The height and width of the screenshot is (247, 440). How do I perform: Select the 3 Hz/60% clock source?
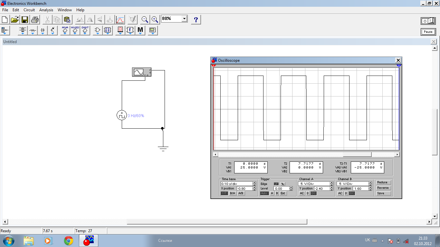click(x=121, y=115)
